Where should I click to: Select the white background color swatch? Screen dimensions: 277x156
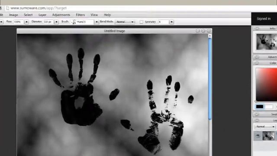269,107
